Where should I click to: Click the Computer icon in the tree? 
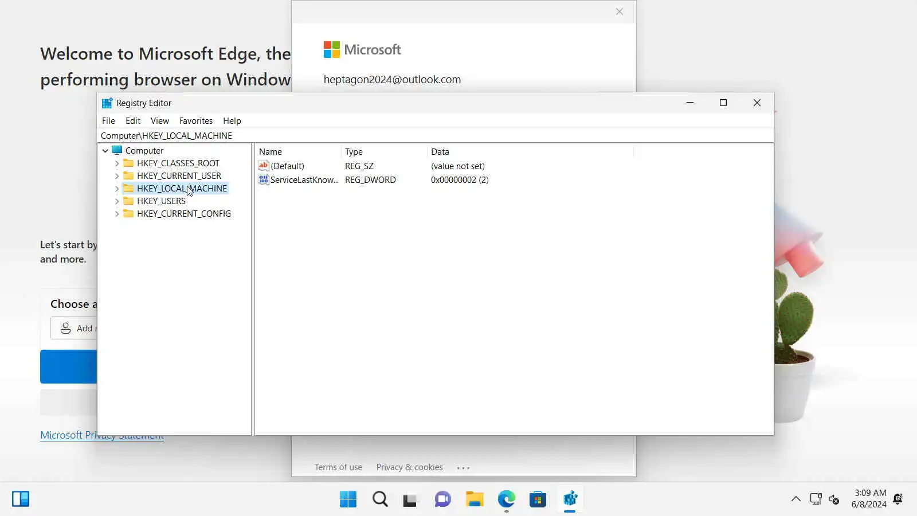click(117, 150)
